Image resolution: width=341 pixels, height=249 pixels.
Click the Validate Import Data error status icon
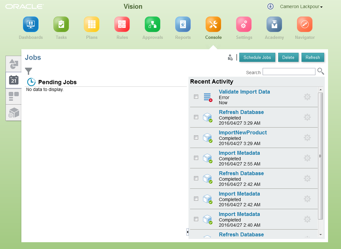pyautogui.click(x=208, y=97)
